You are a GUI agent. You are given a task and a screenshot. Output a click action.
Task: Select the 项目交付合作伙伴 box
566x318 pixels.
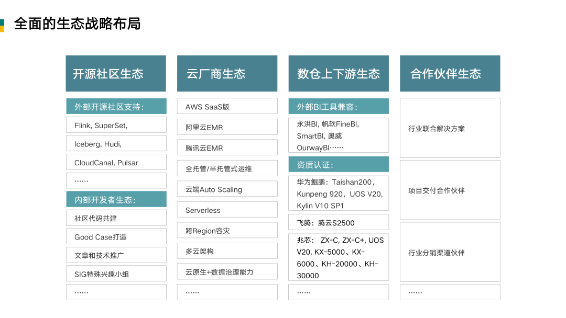[x=450, y=190]
